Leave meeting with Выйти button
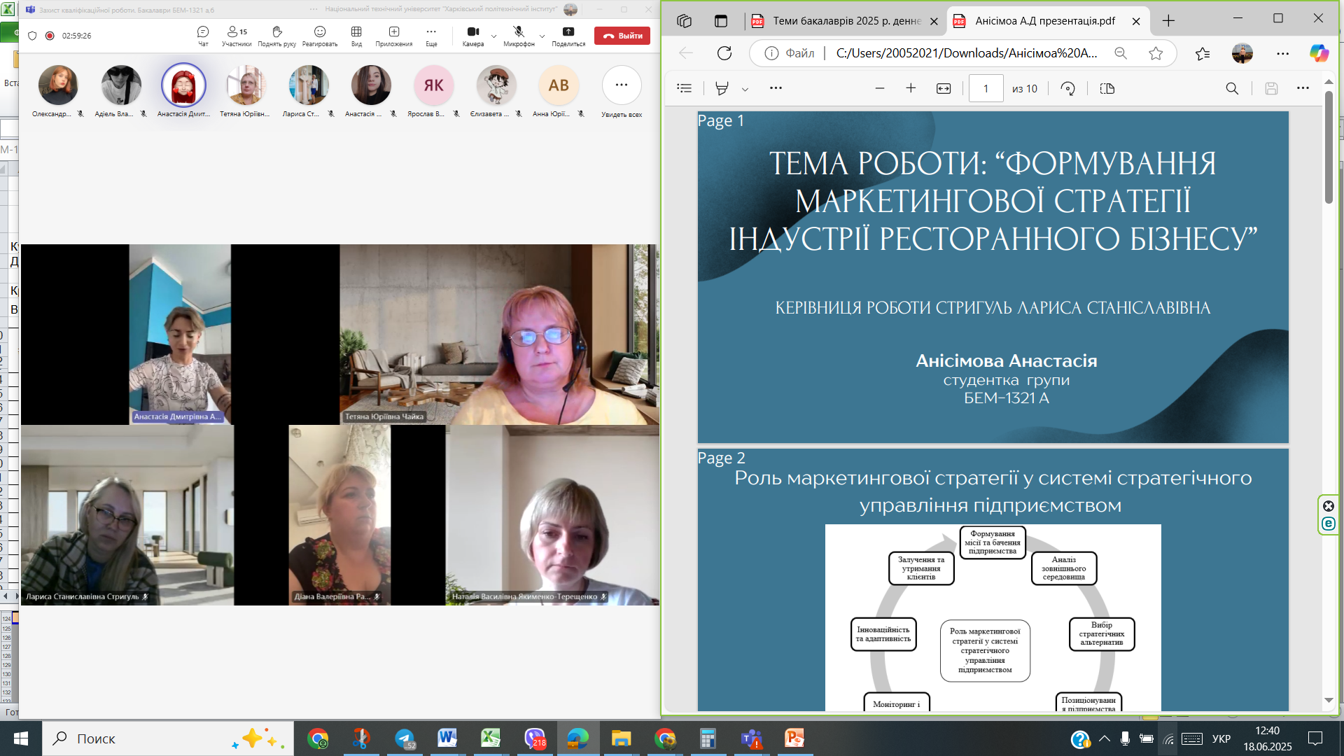The height and width of the screenshot is (756, 1344). [622, 36]
